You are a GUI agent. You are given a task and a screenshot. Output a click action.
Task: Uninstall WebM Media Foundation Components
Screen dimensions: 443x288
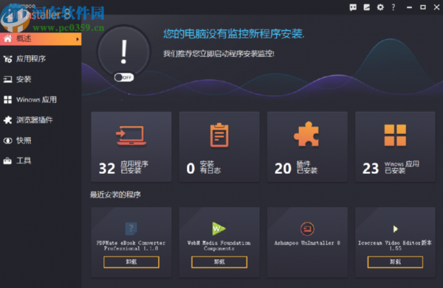tap(219, 262)
